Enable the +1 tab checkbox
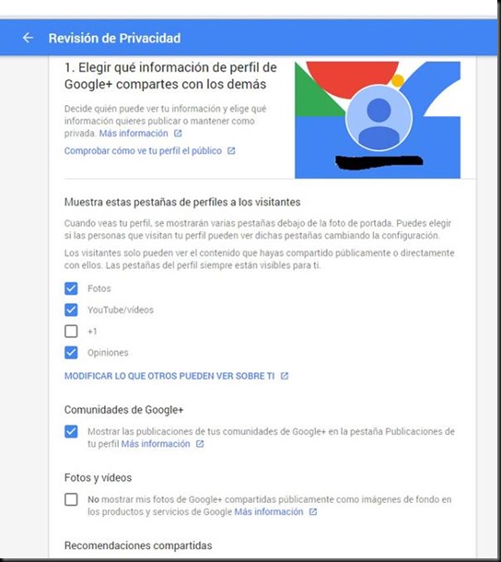The height and width of the screenshot is (562, 501). tap(71, 331)
